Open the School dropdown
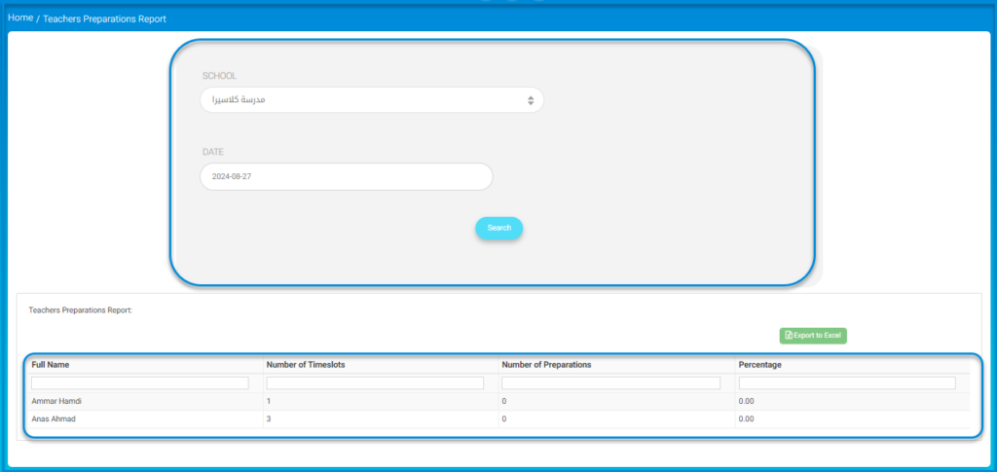This screenshot has height=472, width=997. [x=372, y=100]
